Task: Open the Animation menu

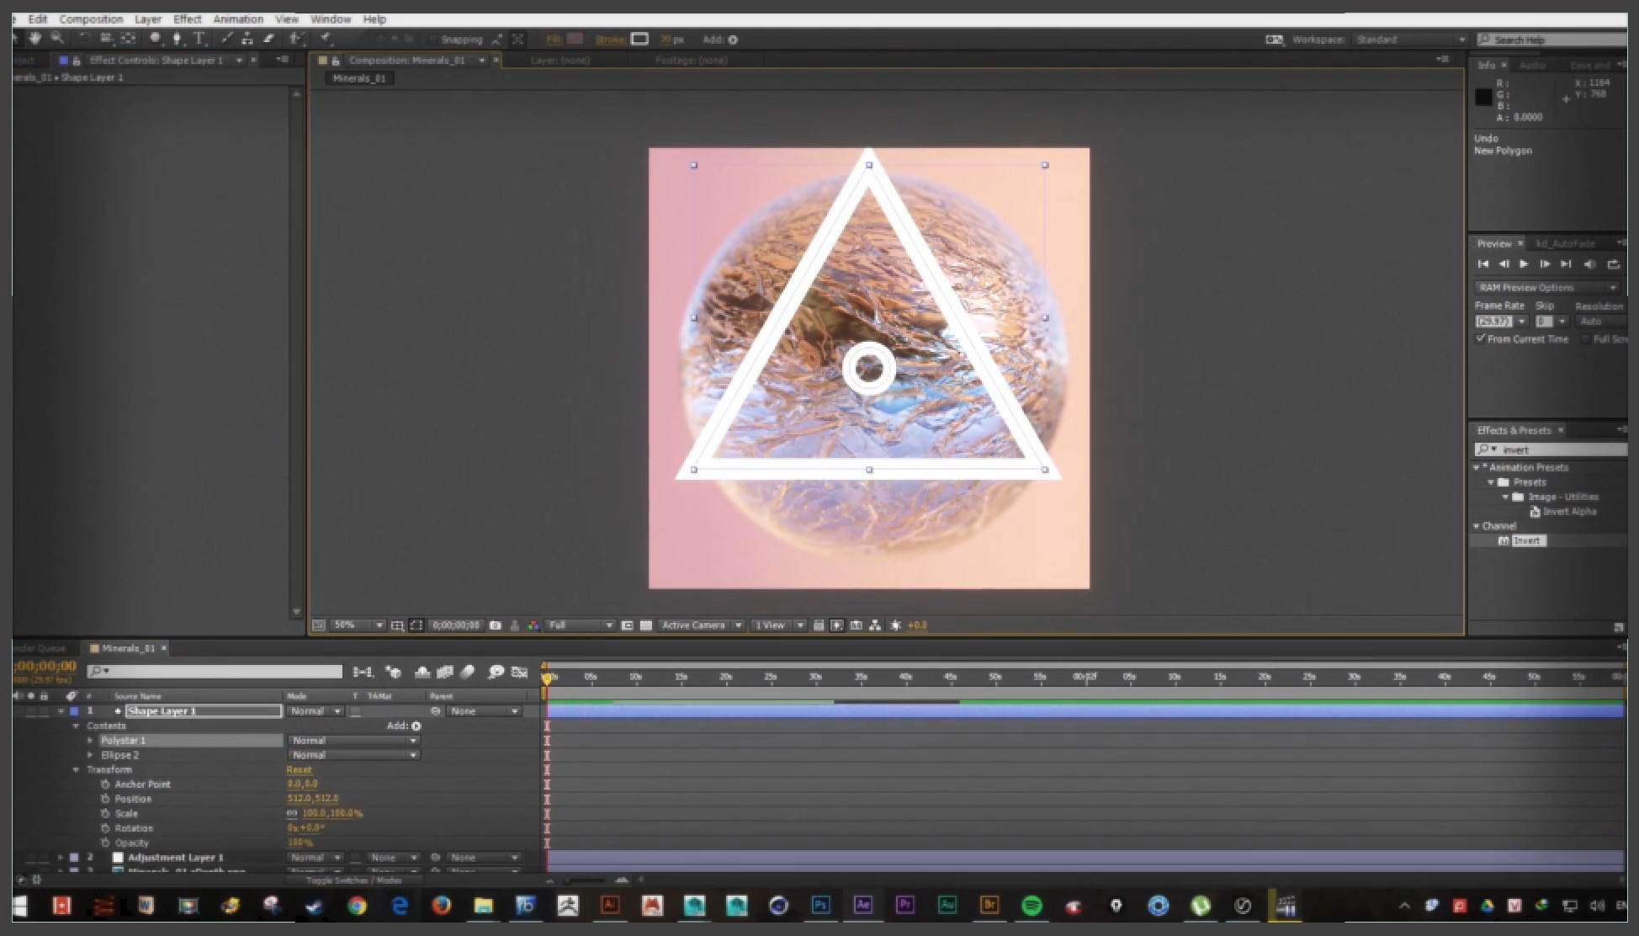Action: point(238,19)
